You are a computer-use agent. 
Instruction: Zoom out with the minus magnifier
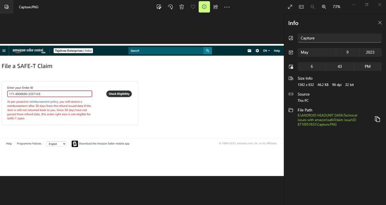pyautogui.click(x=312, y=7)
